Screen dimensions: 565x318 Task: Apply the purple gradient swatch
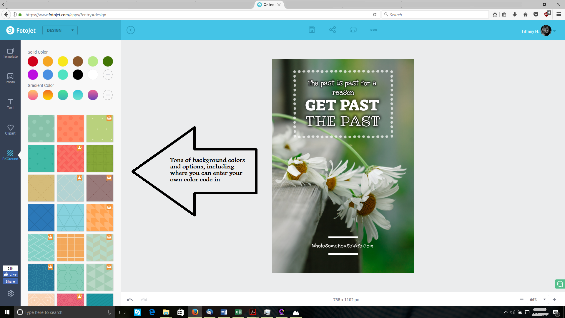pyautogui.click(x=93, y=95)
